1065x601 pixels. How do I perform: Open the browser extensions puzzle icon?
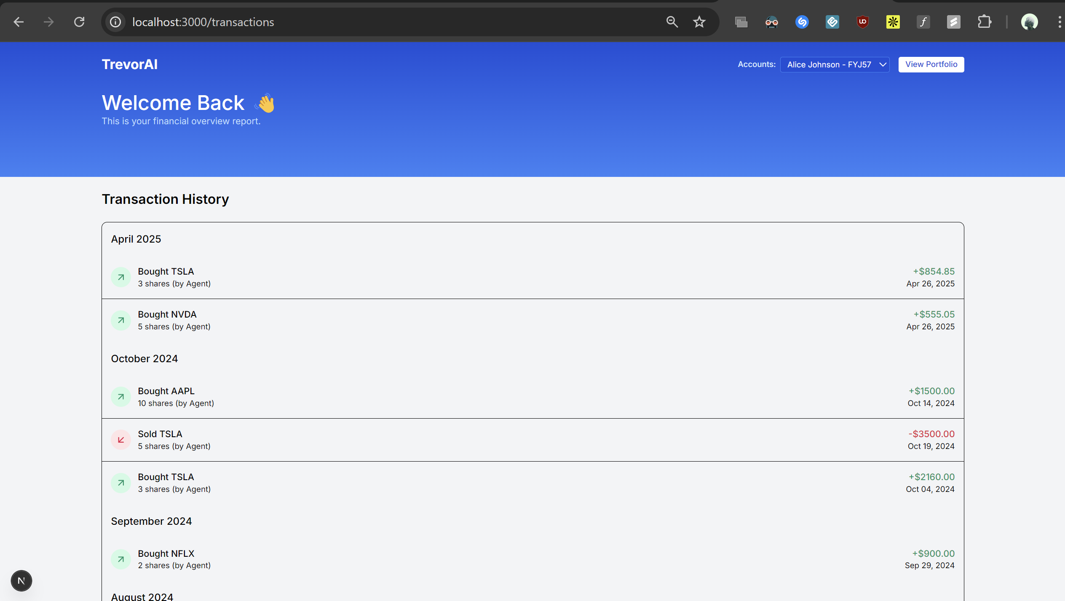tap(984, 22)
